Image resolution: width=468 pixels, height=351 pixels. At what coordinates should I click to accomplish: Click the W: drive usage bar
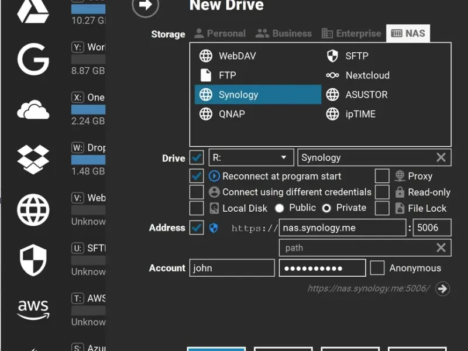pyautogui.click(x=88, y=160)
